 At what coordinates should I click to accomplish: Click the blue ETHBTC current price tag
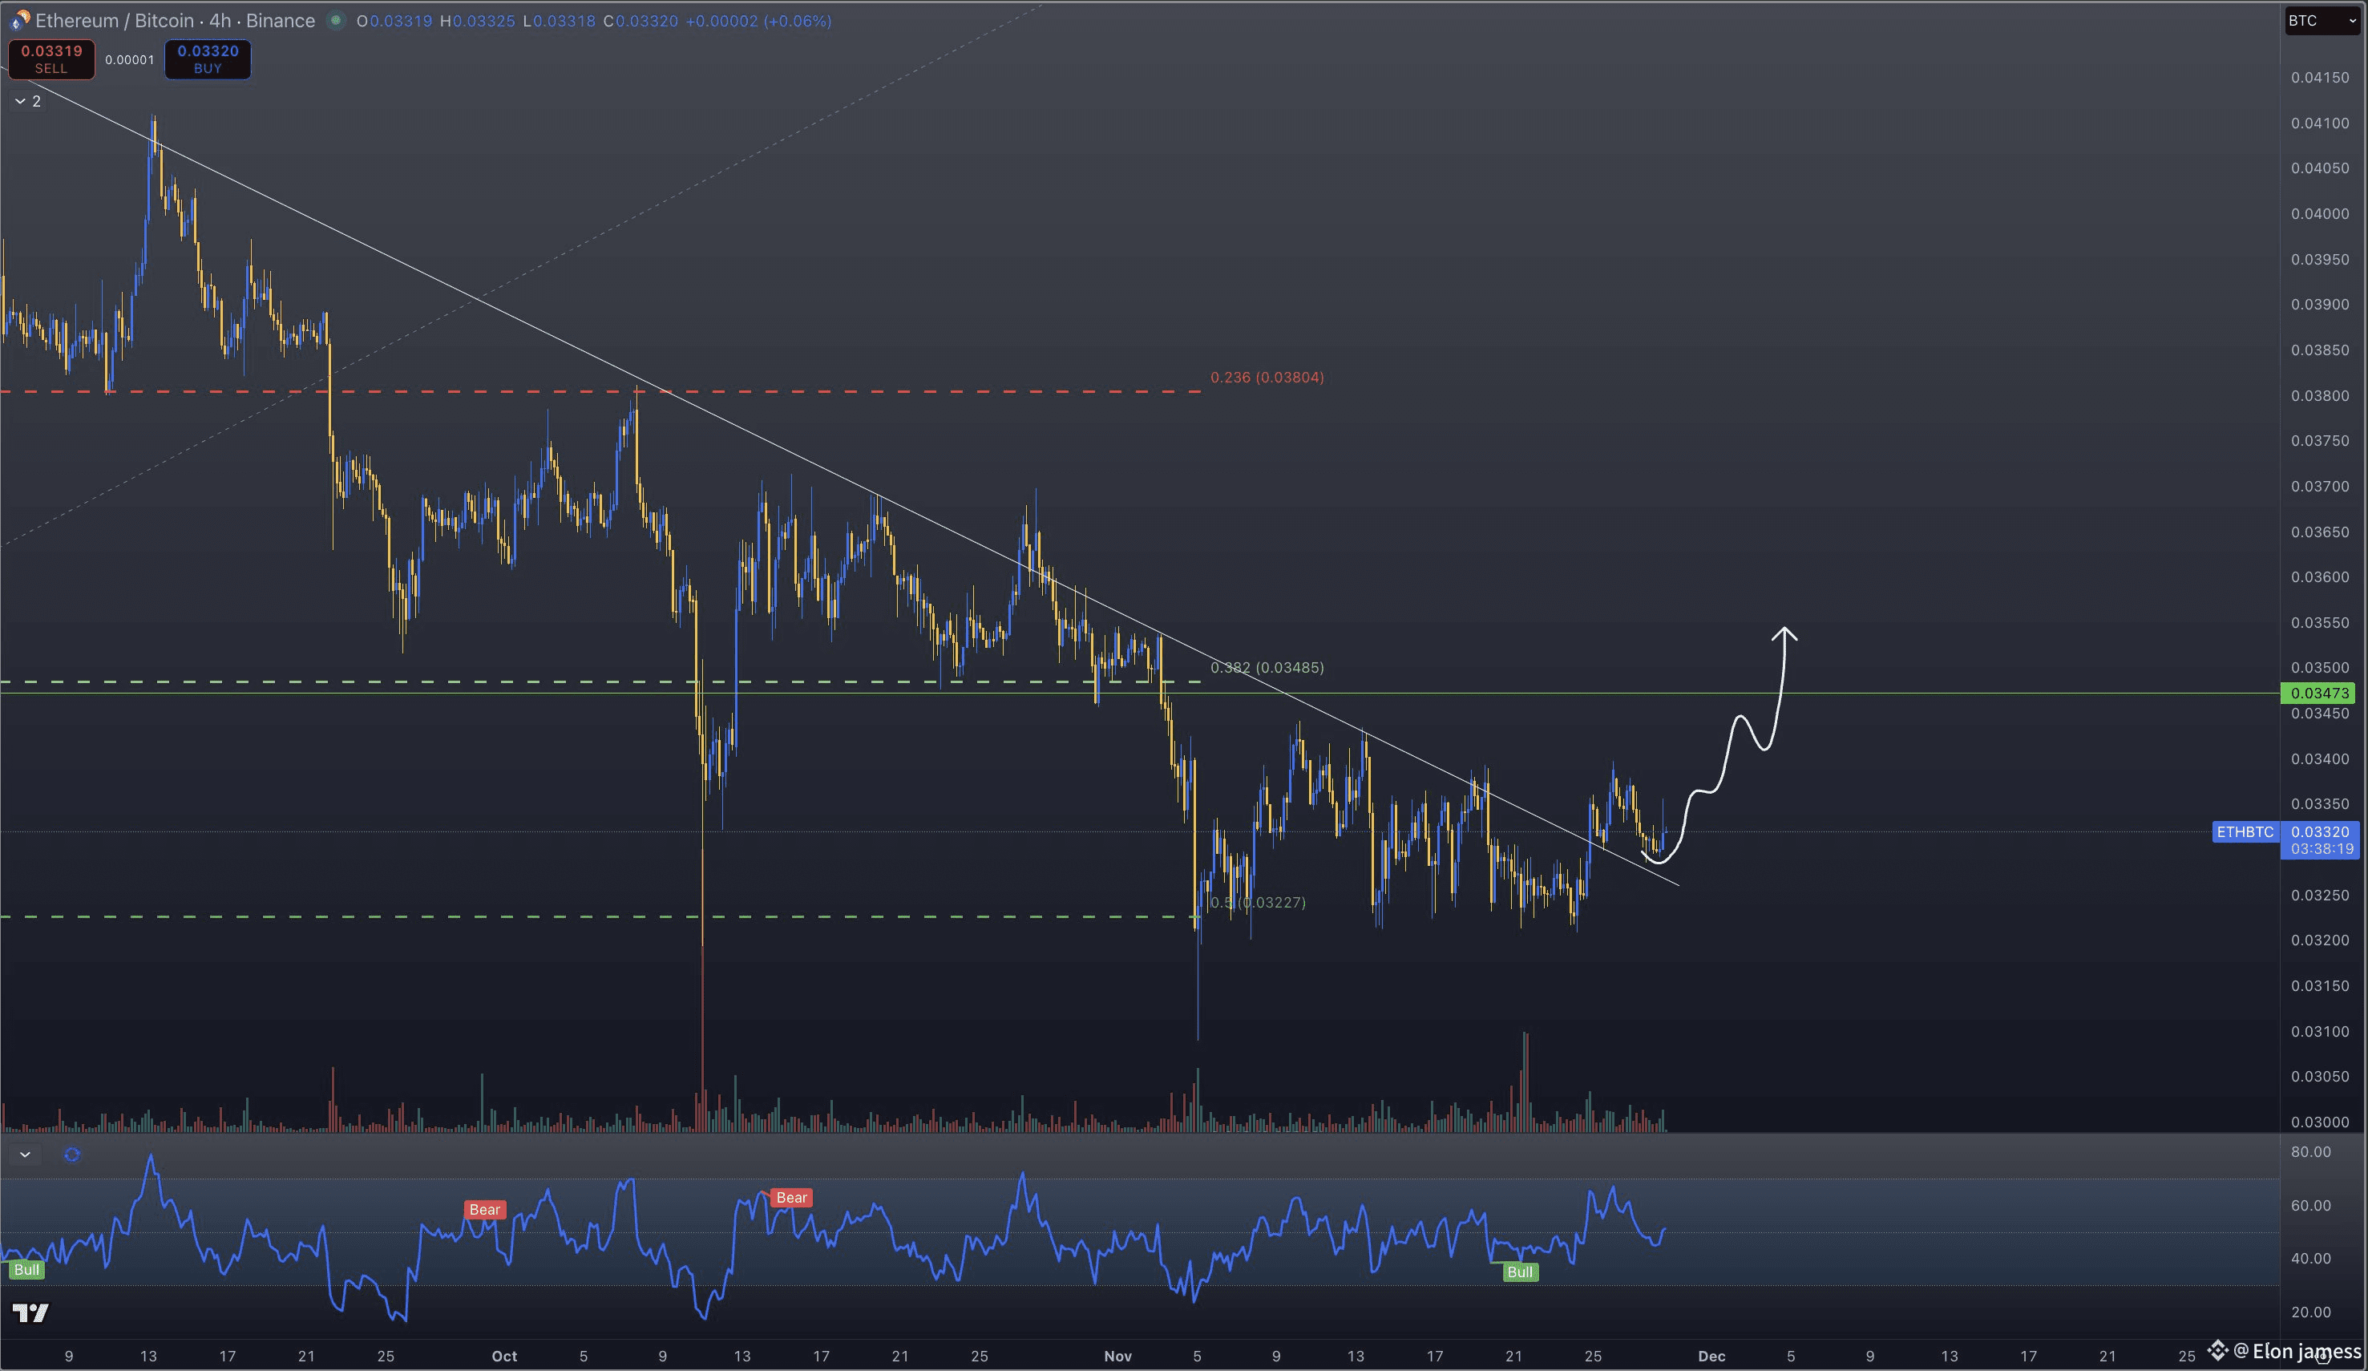pos(2245,831)
